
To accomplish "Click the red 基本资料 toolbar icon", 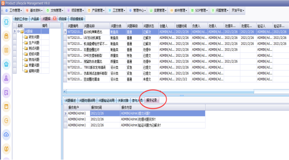I will point(27,11).
